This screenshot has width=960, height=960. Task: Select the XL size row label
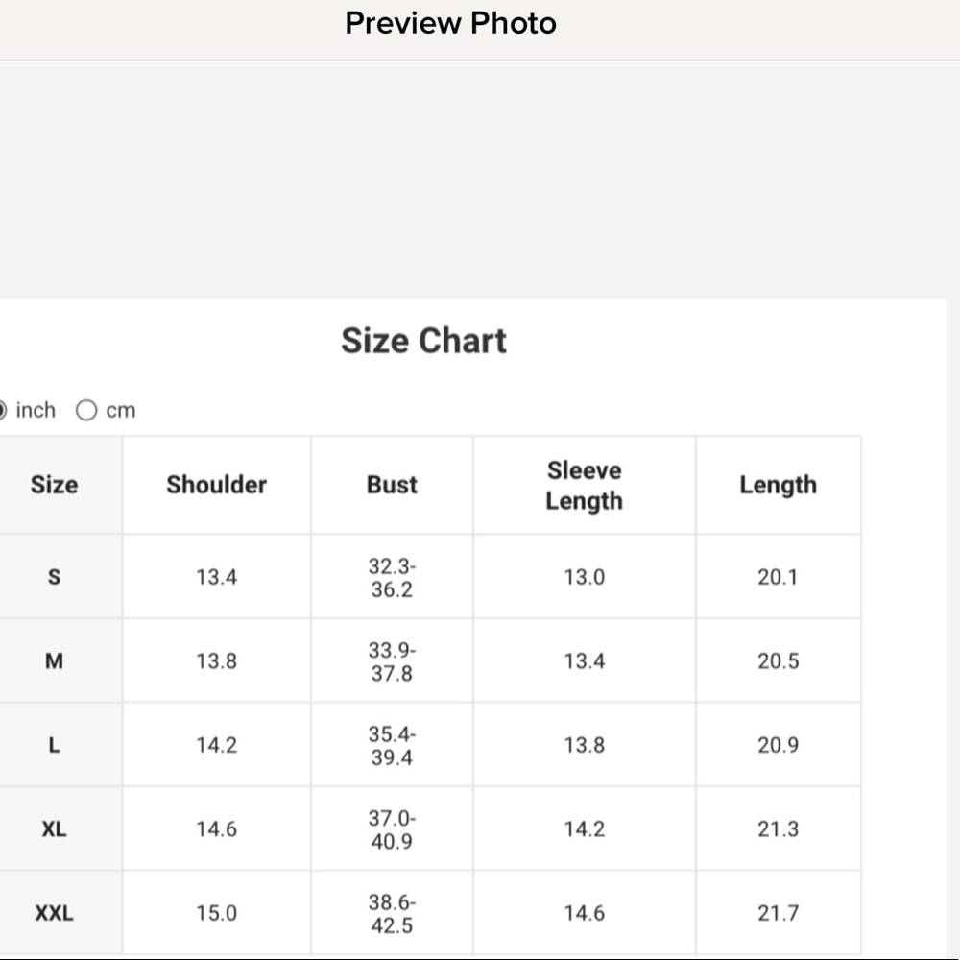[x=54, y=829]
